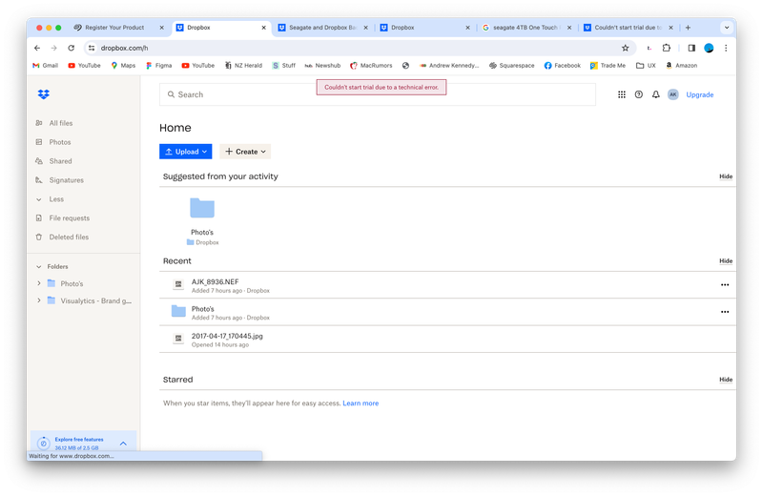Screen dimensions: 763x496
Task: Collapse sidebar items with Less
Action: (50, 199)
